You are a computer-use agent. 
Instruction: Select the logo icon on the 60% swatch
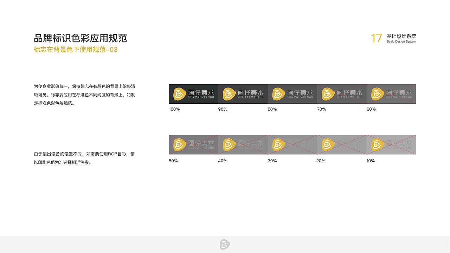(x=378, y=94)
